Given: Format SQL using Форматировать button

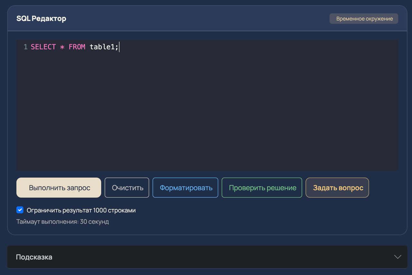Looking at the screenshot, I should pyautogui.click(x=185, y=188).
